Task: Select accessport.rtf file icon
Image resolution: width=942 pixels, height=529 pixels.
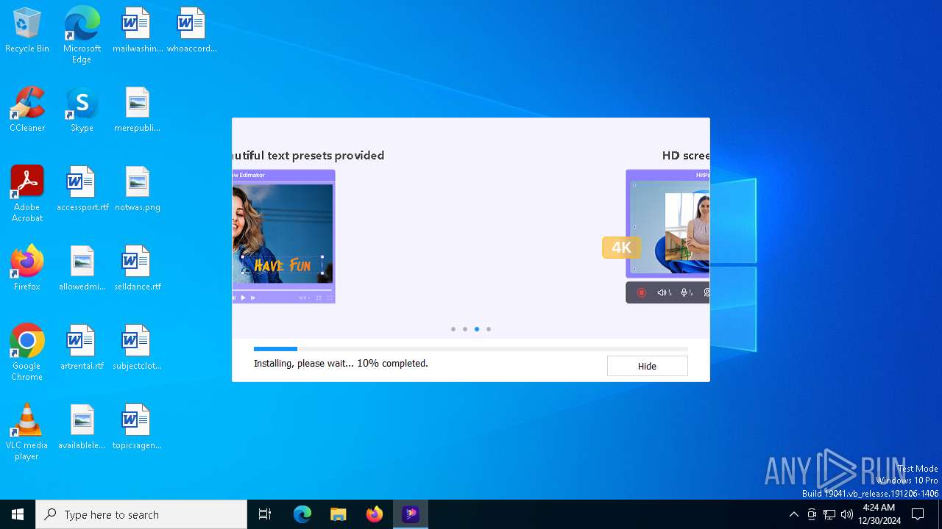Action: click(82, 189)
